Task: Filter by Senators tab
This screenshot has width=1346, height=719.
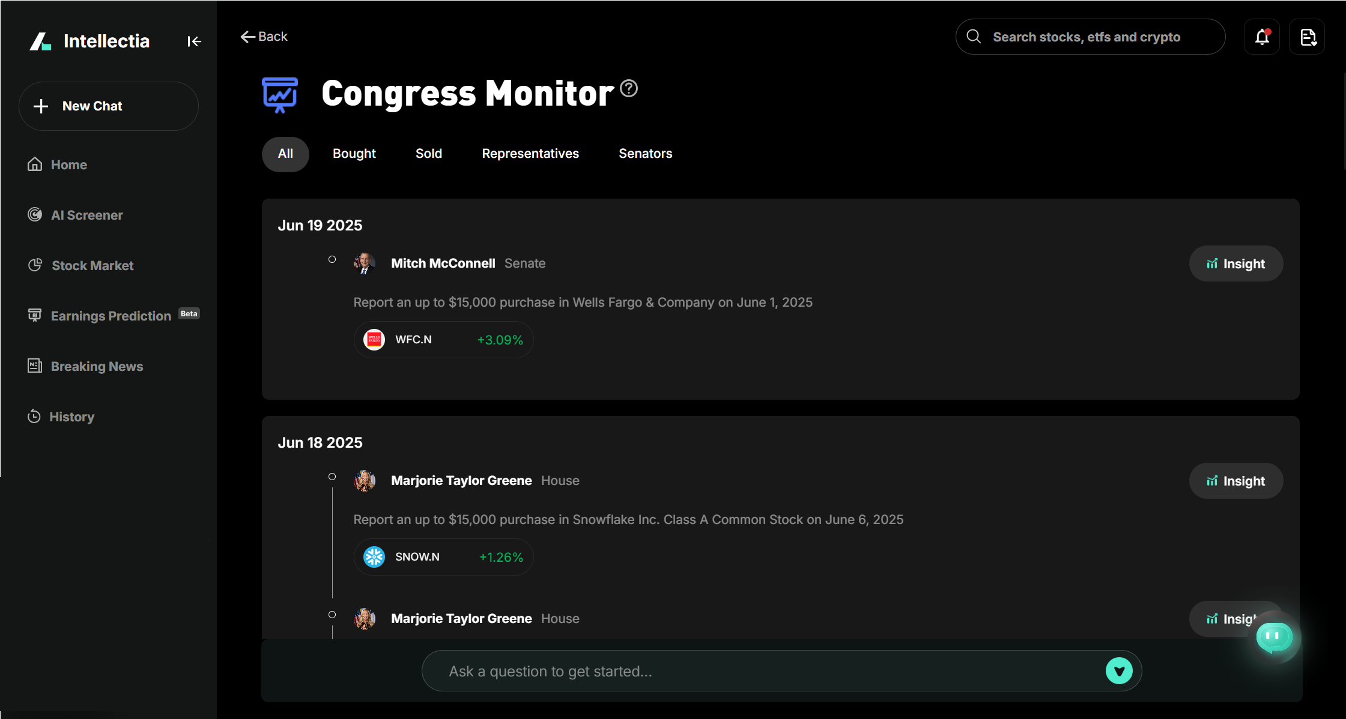Action: 645,154
